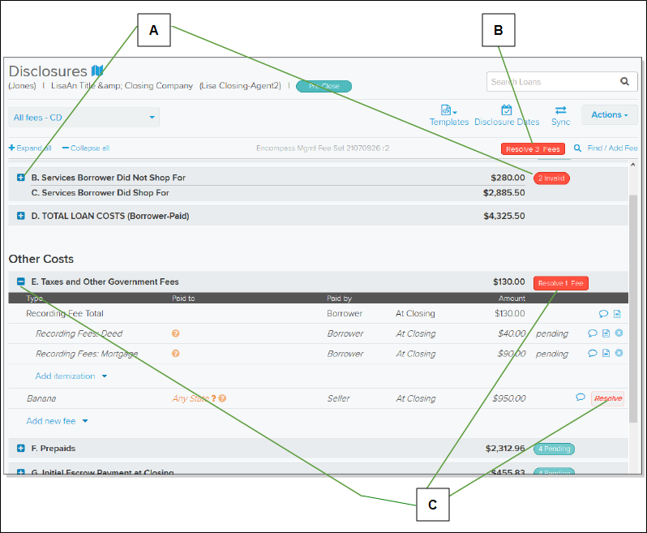Open comment bubble for Recording Fee Total
The image size is (647, 533).
603,314
